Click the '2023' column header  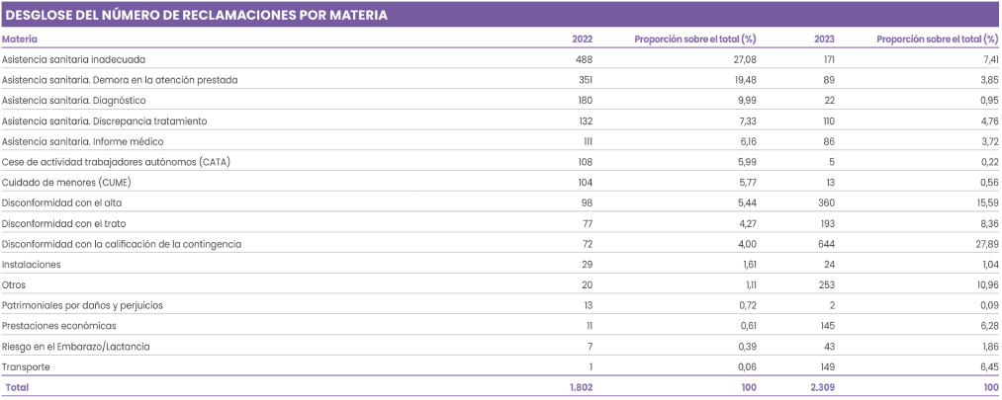coord(824,40)
